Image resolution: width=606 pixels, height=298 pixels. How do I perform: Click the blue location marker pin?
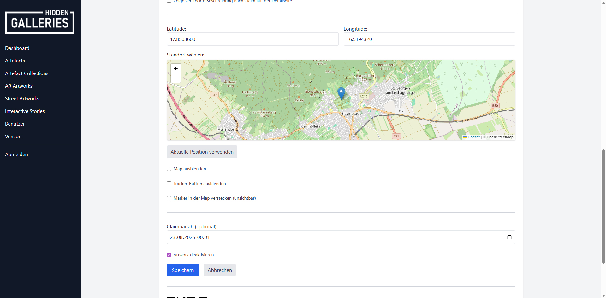tap(341, 93)
